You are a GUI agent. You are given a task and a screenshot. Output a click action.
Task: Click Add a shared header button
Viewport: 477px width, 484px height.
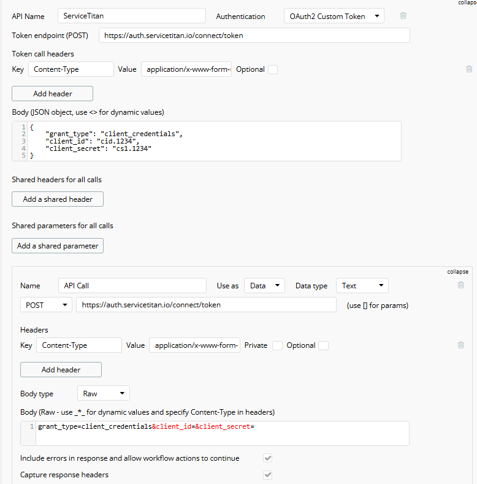(58, 199)
